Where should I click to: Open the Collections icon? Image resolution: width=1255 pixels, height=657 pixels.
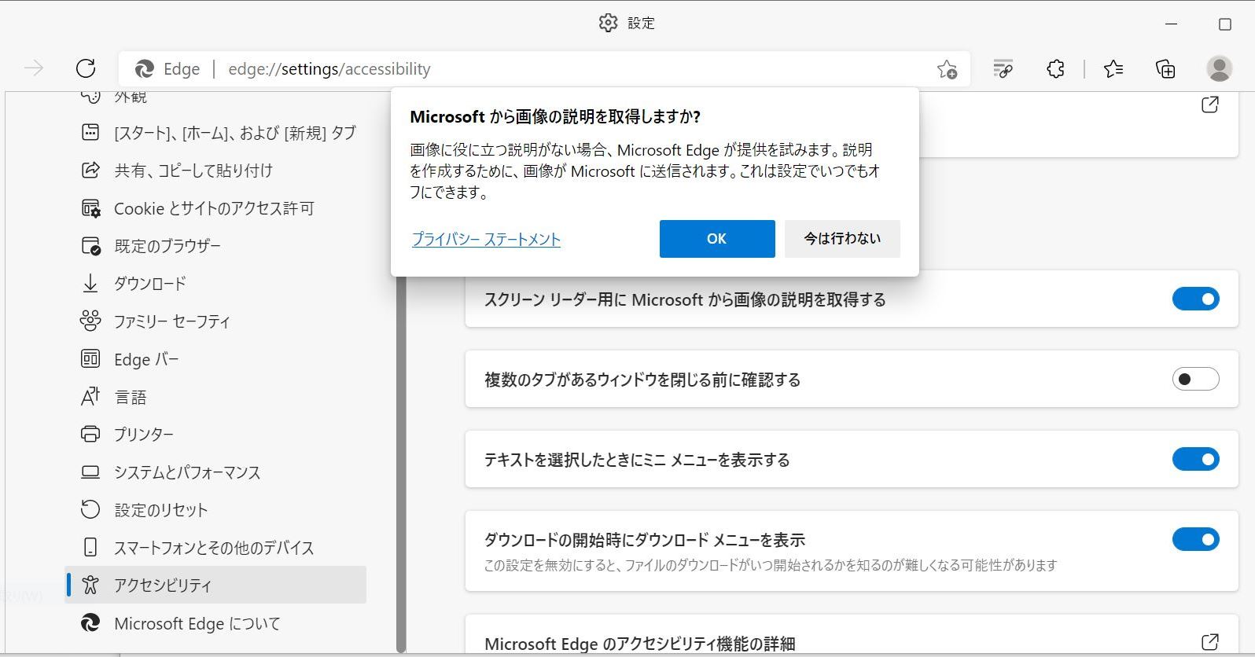coord(1165,69)
